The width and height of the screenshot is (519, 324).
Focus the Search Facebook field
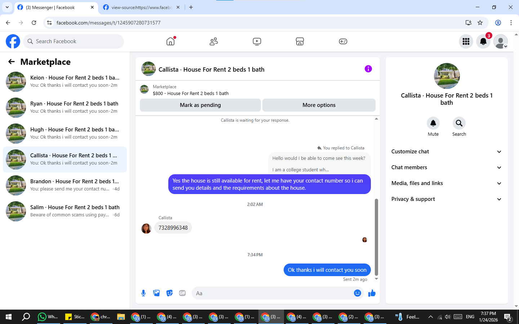pos(74,41)
